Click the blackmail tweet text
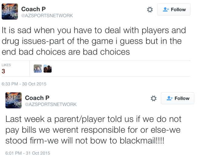This screenshot has height=157, width=200. click(x=93, y=130)
